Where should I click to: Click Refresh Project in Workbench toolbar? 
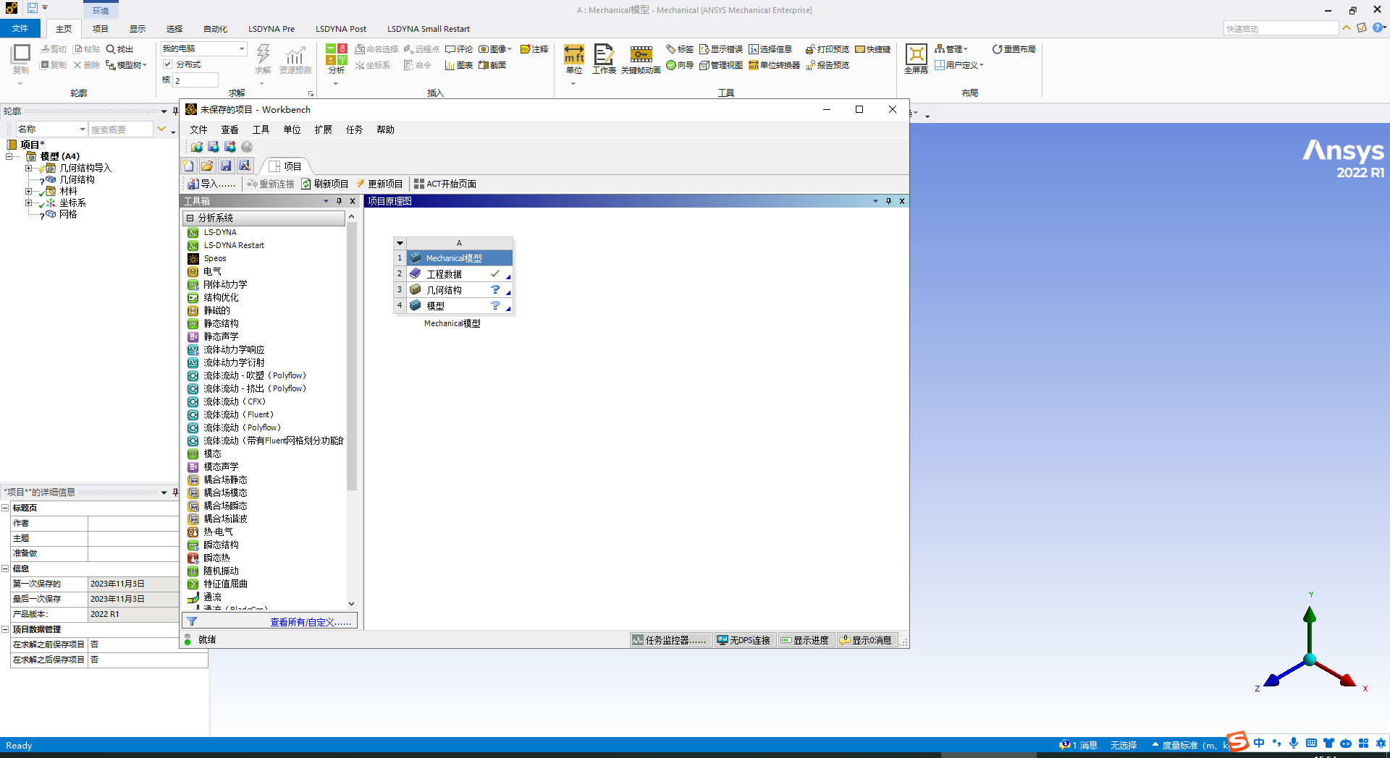coord(325,184)
